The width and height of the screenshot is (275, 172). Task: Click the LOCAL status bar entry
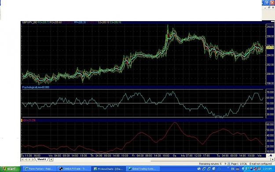pos(243,164)
